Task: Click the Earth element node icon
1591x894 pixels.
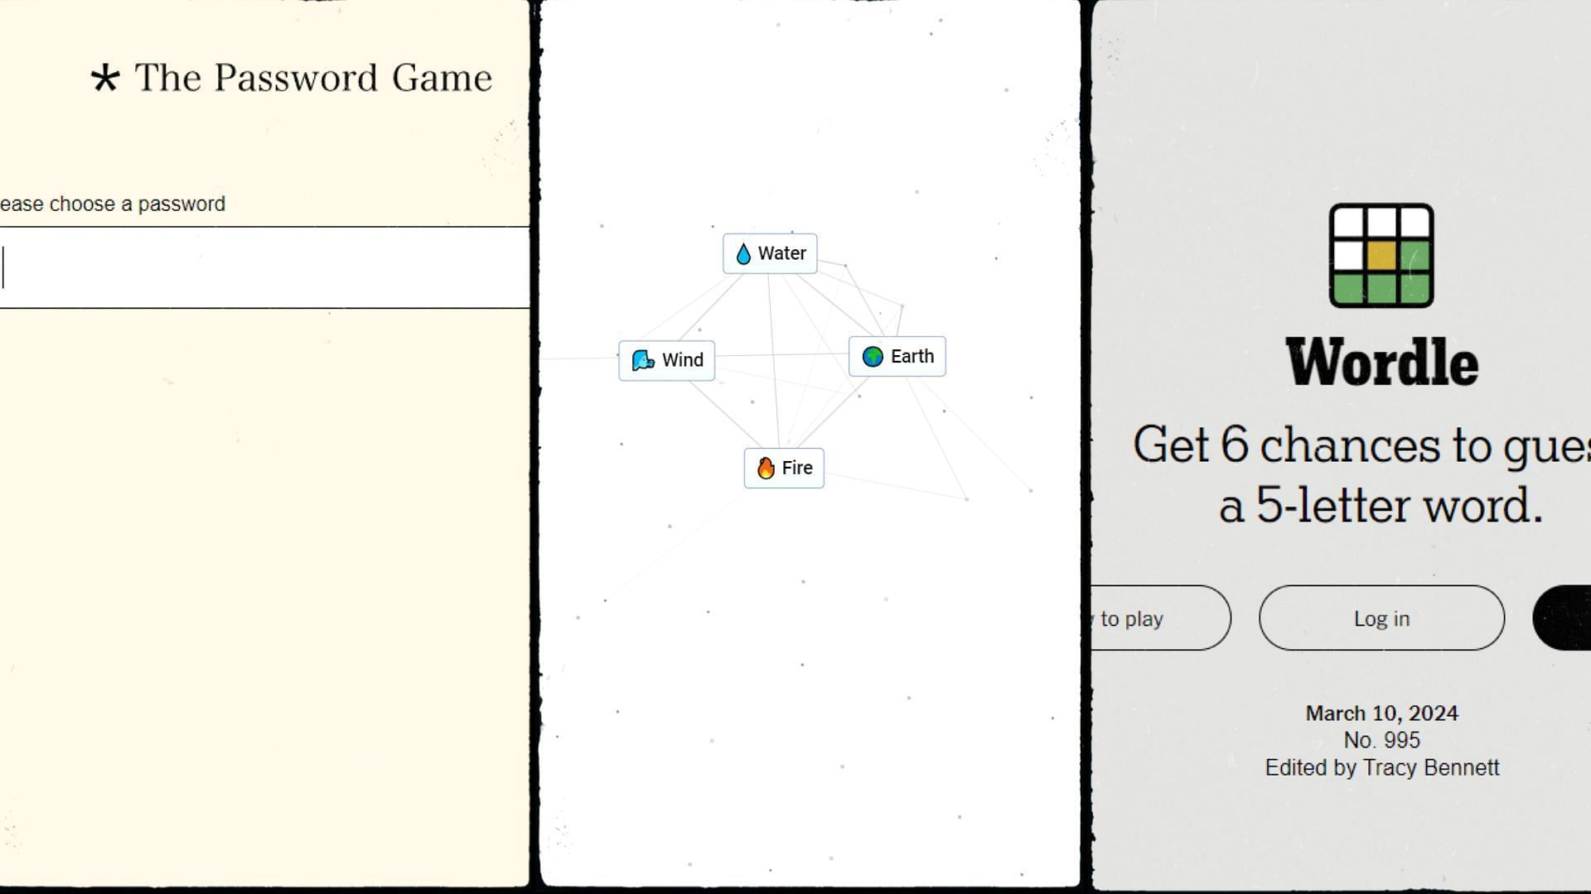Action: tap(873, 356)
